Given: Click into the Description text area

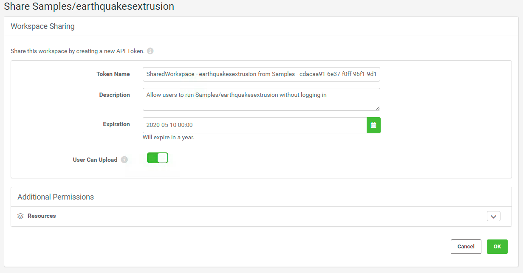Looking at the screenshot, I should [261, 99].
